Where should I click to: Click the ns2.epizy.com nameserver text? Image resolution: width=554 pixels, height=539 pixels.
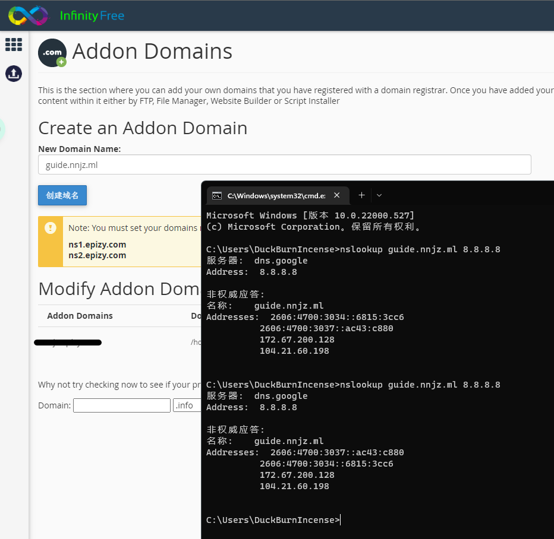[x=97, y=255]
